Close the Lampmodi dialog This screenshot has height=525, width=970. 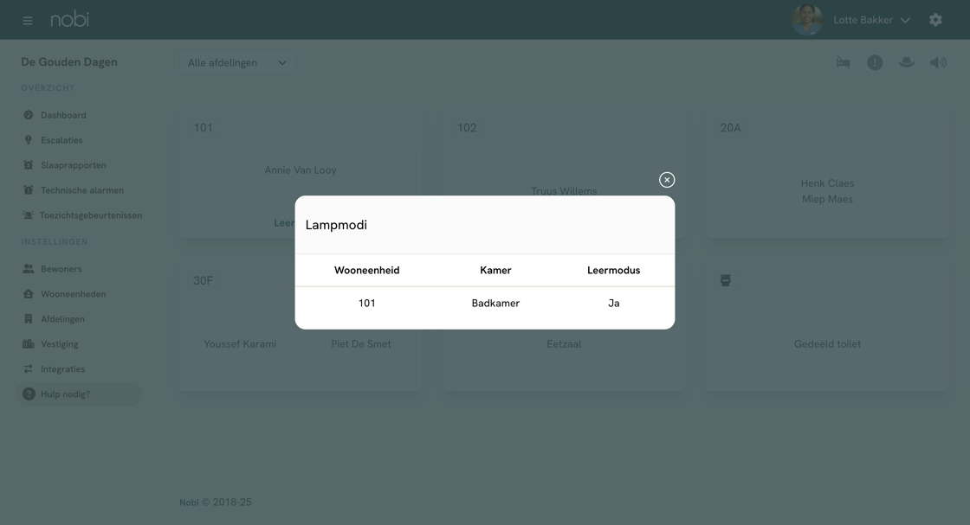pos(667,180)
